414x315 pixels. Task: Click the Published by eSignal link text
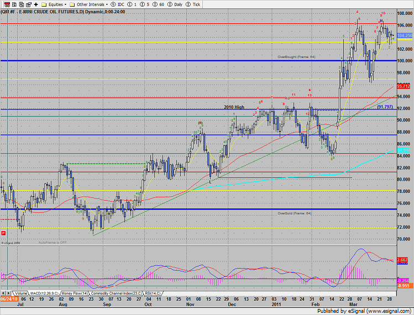[364, 311]
